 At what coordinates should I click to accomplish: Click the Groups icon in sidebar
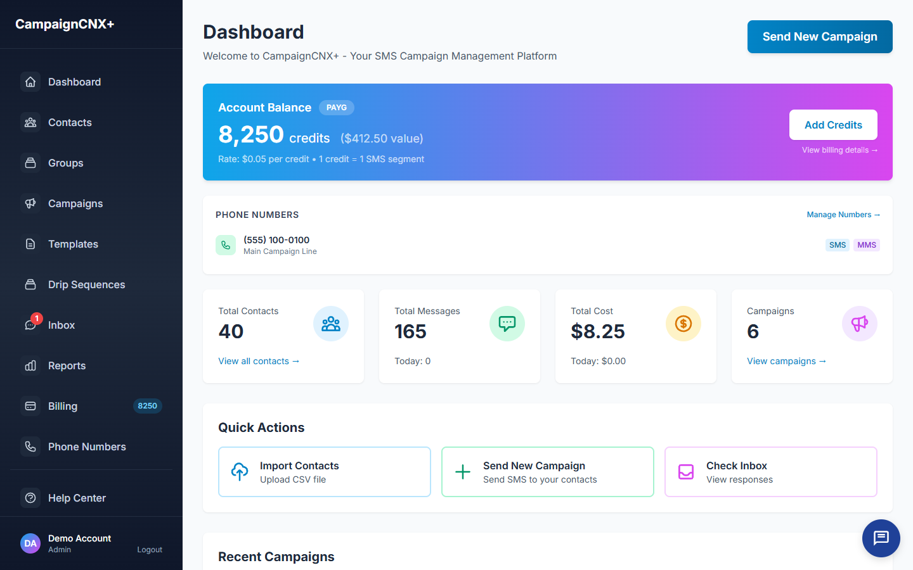(30, 163)
